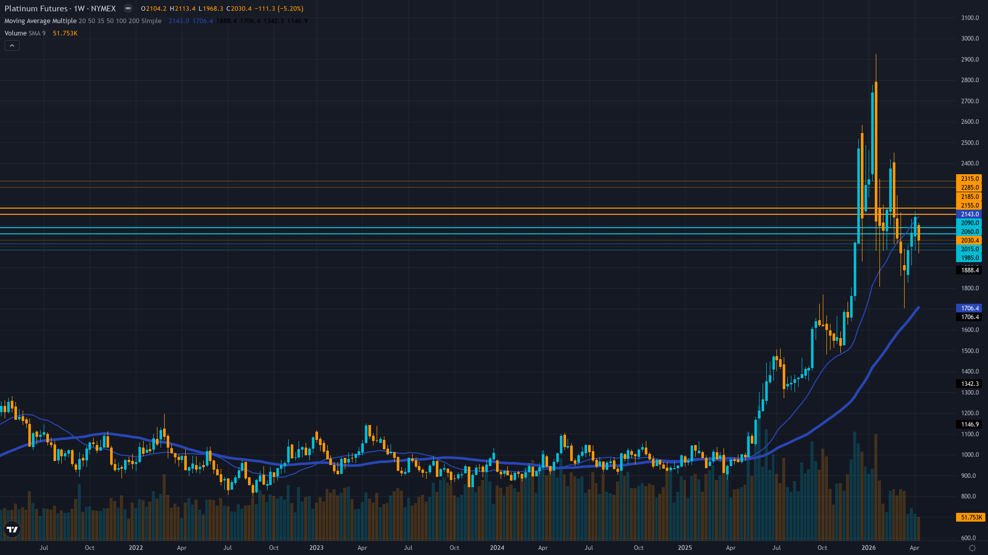Viewport: 988px width, 555px height.
Task: Select the Platinum Futures symbol title
Action: pyautogui.click(x=60, y=9)
